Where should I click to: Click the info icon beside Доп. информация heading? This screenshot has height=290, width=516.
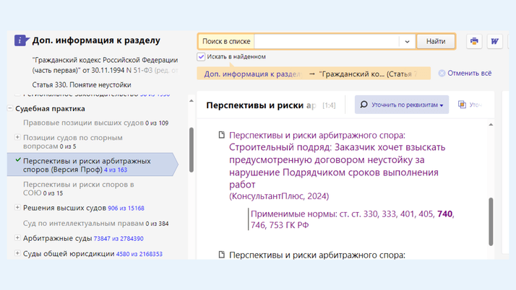click(21, 40)
